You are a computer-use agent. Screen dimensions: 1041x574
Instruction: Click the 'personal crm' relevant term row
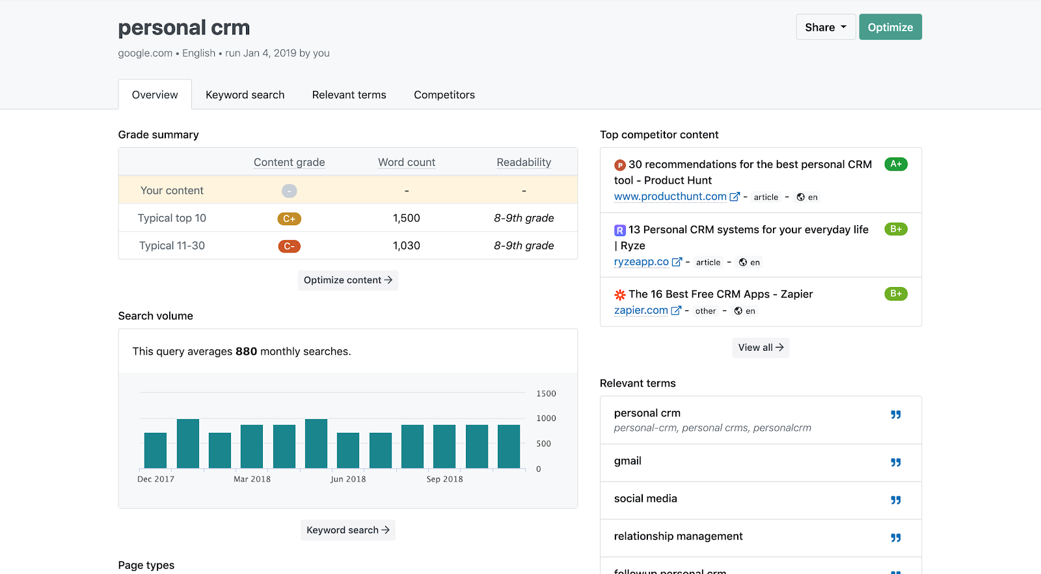click(761, 420)
